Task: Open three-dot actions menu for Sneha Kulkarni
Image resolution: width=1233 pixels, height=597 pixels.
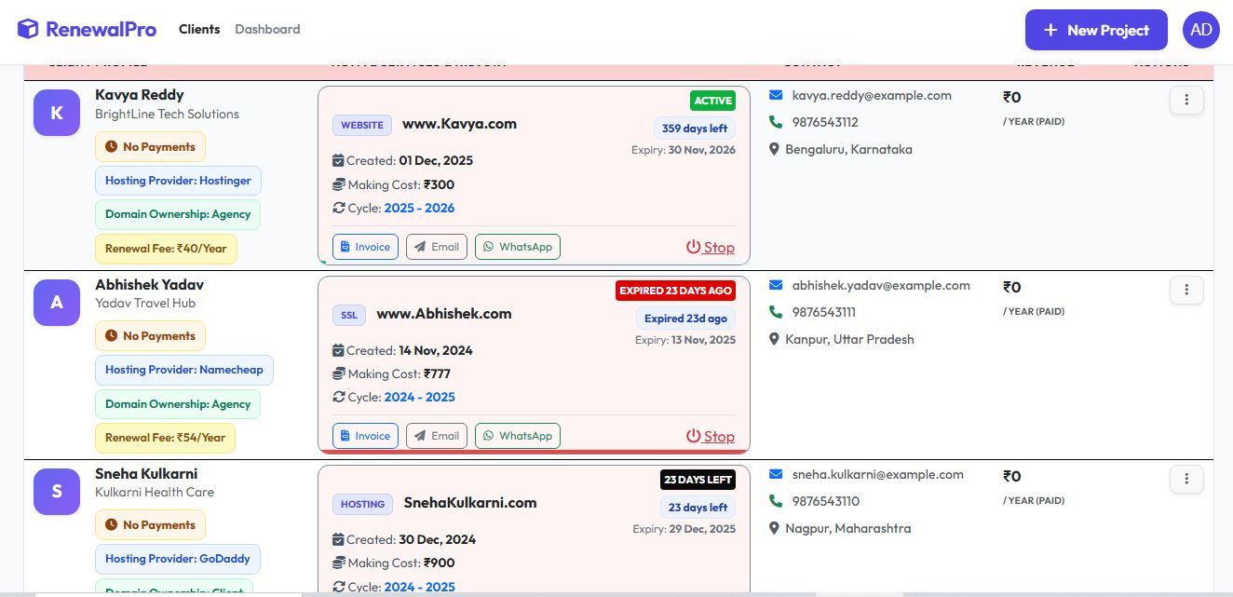Action: (1186, 479)
